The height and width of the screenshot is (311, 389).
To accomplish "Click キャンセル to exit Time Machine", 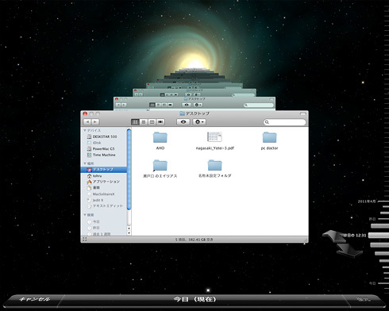I will coord(34,299).
